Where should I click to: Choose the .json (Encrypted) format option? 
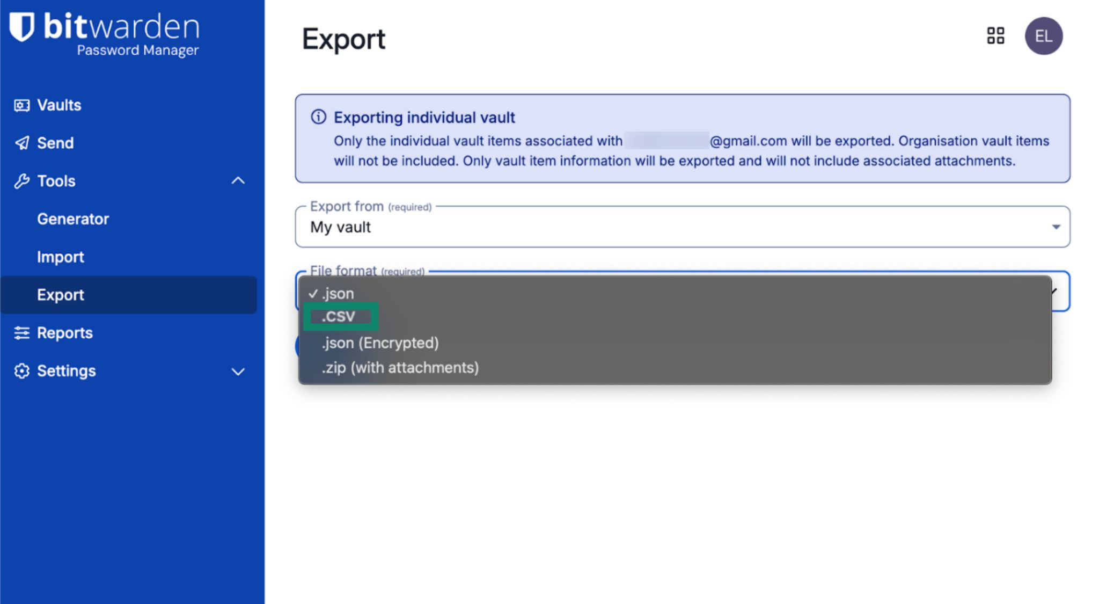click(x=380, y=343)
